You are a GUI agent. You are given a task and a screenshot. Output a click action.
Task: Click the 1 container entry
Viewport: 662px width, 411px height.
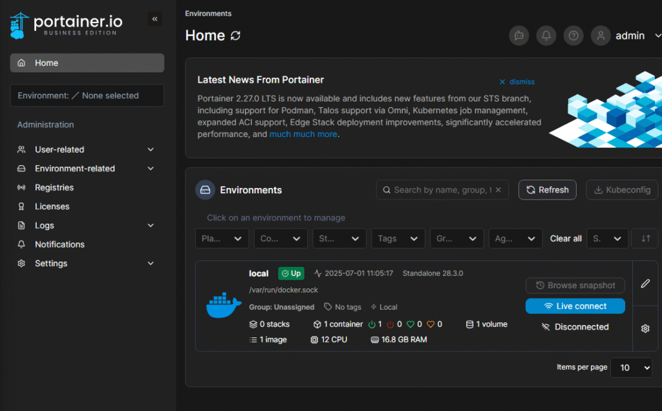click(338, 324)
